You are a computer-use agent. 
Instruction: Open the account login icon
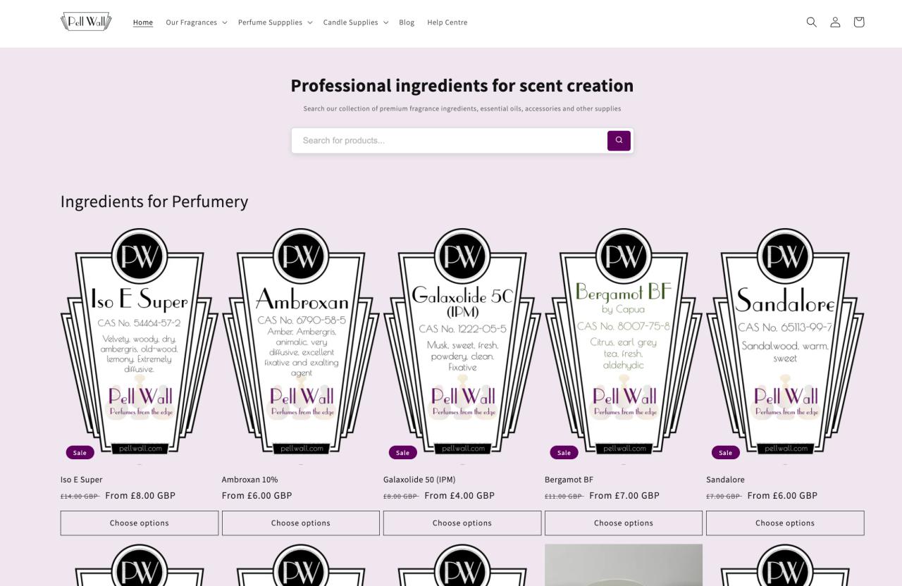[835, 22]
